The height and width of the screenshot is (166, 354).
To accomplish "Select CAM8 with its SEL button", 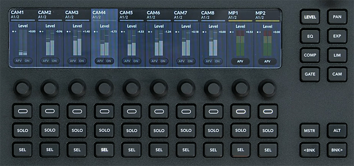I will [213, 150].
